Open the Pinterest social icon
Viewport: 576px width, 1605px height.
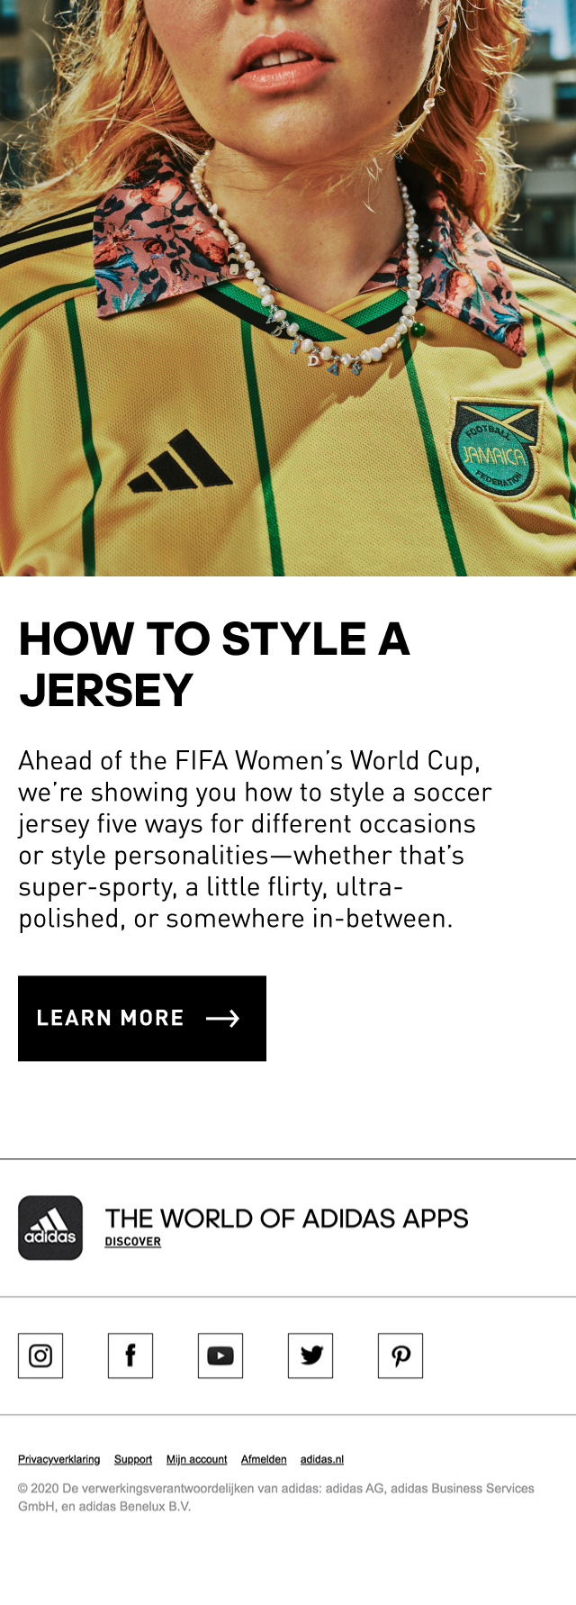[400, 1356]
